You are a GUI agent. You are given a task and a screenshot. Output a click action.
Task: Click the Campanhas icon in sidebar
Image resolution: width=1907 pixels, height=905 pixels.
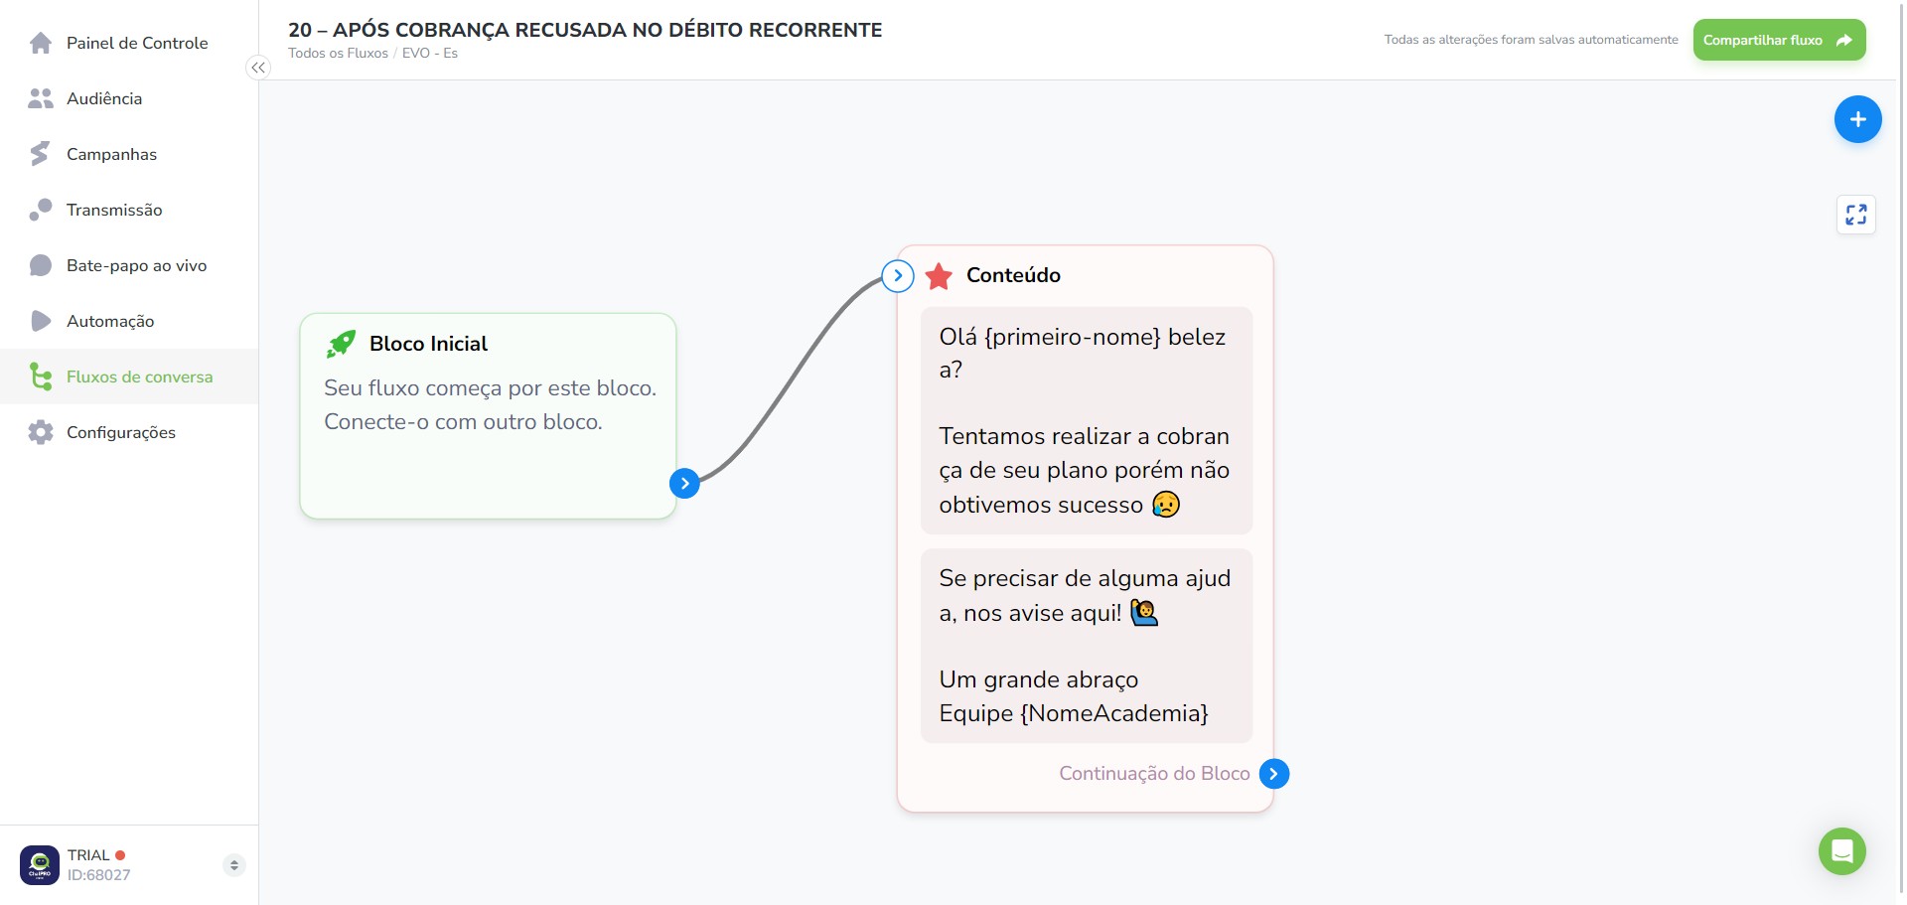(x=40, y=154)
